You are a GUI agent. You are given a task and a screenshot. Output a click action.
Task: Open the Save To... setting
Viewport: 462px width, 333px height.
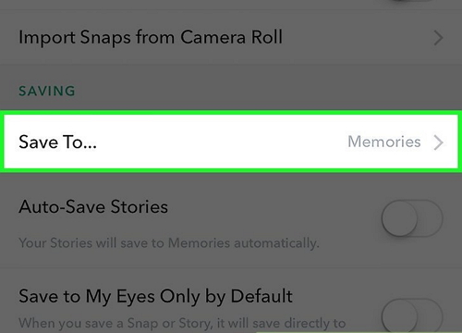[231, 142]
